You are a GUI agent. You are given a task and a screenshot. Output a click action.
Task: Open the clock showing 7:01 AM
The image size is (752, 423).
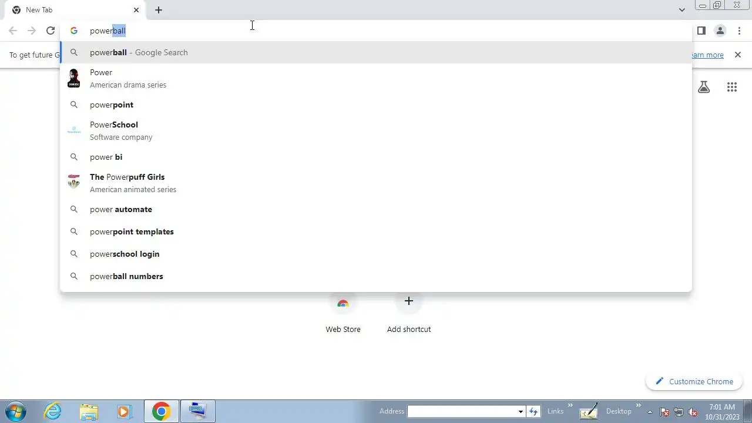(x=721, y=411)
